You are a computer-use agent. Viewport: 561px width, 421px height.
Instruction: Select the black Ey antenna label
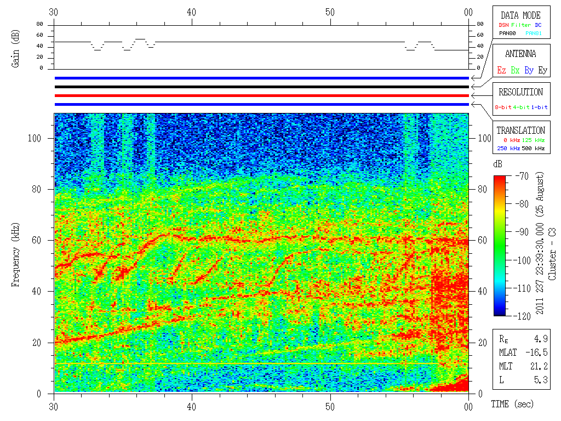[543, 70]
